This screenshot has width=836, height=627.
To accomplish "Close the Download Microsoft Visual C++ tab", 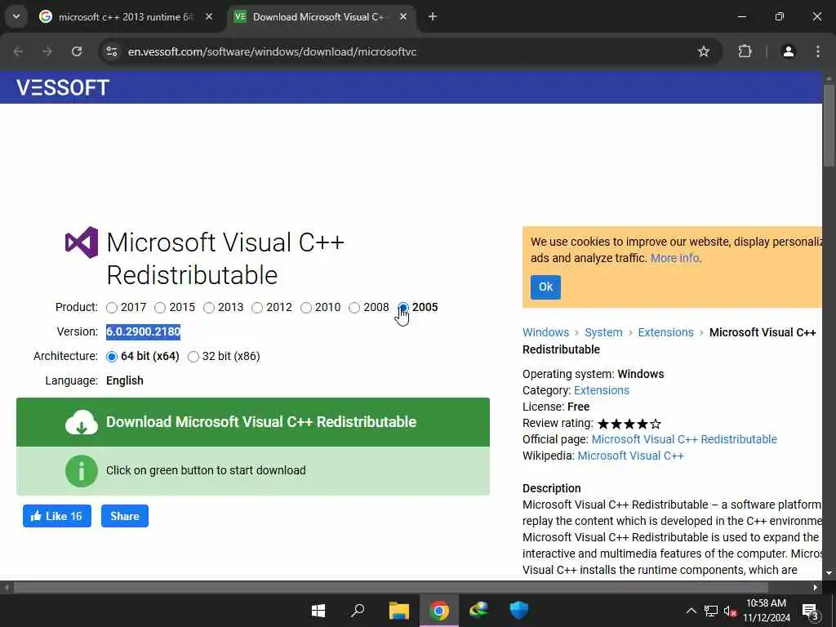I will pos(403,17).
